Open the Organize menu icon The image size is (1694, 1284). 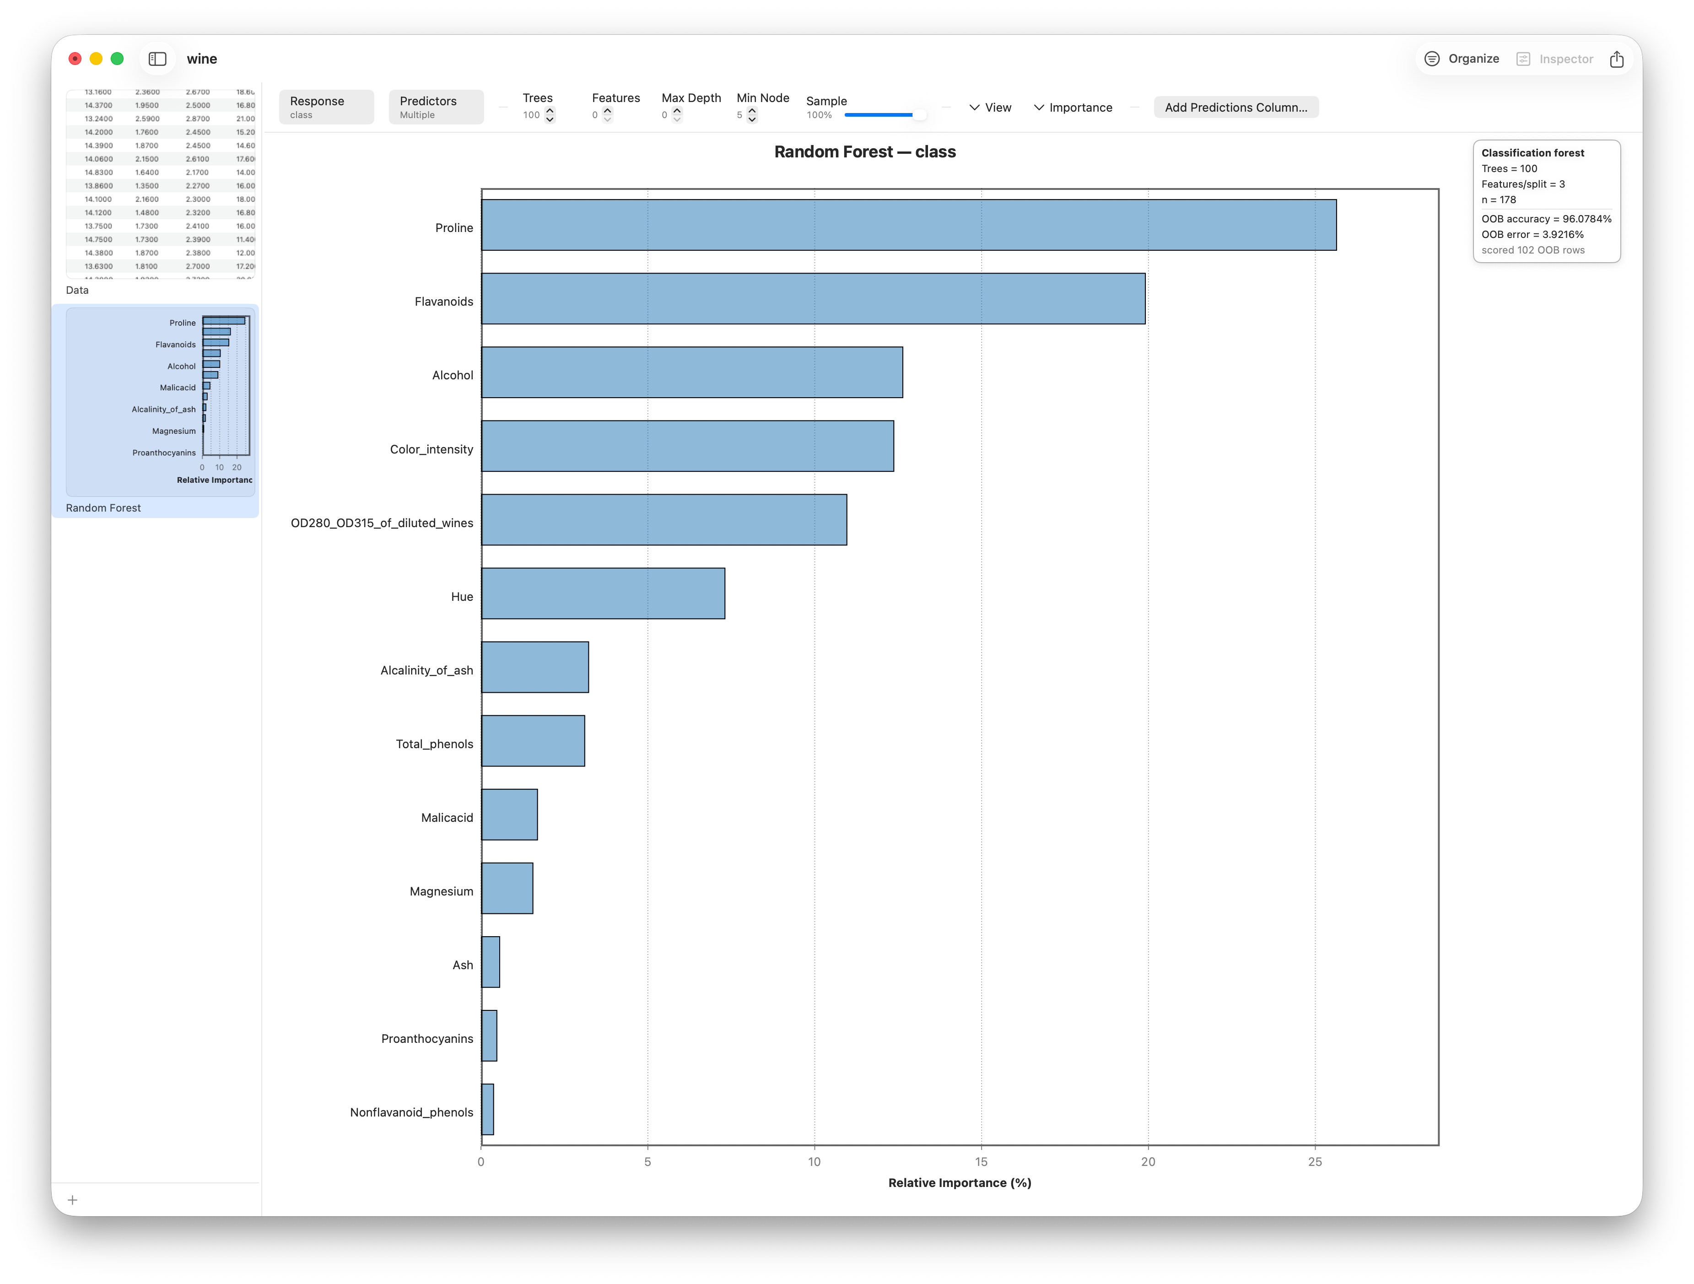(1431, 59)
